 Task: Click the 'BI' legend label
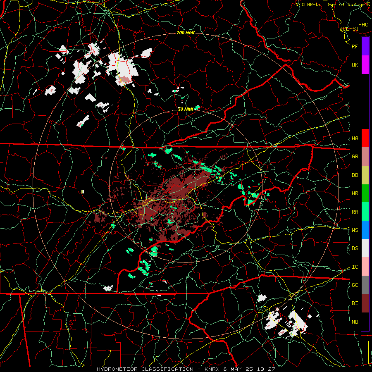point(355,303)
